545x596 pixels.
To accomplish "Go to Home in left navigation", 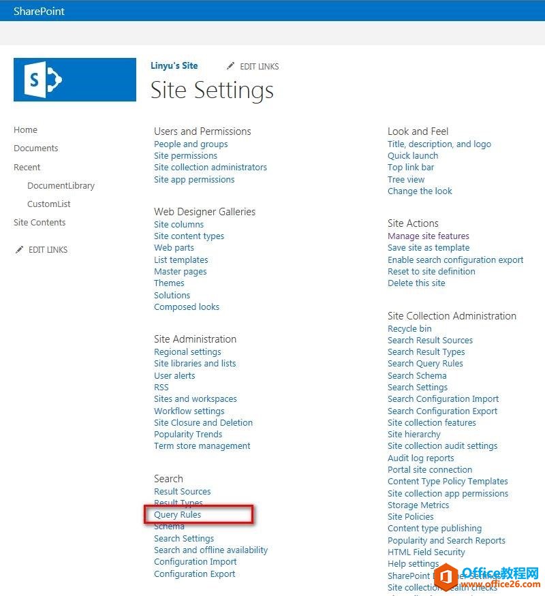I will click(26, 130).
